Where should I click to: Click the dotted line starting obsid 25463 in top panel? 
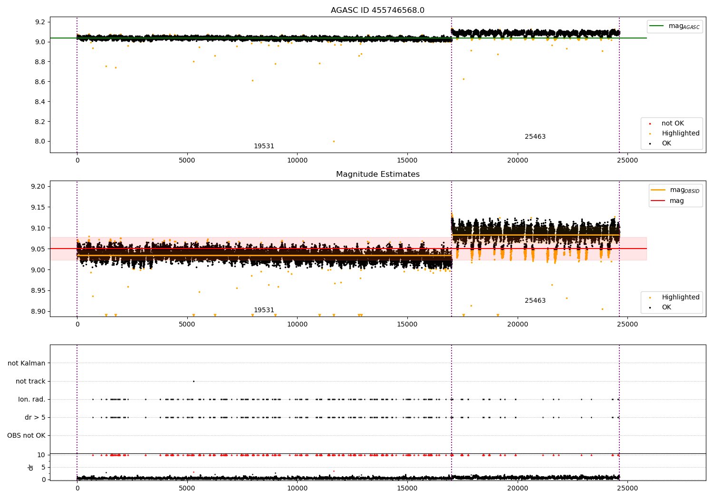point(452,85)
